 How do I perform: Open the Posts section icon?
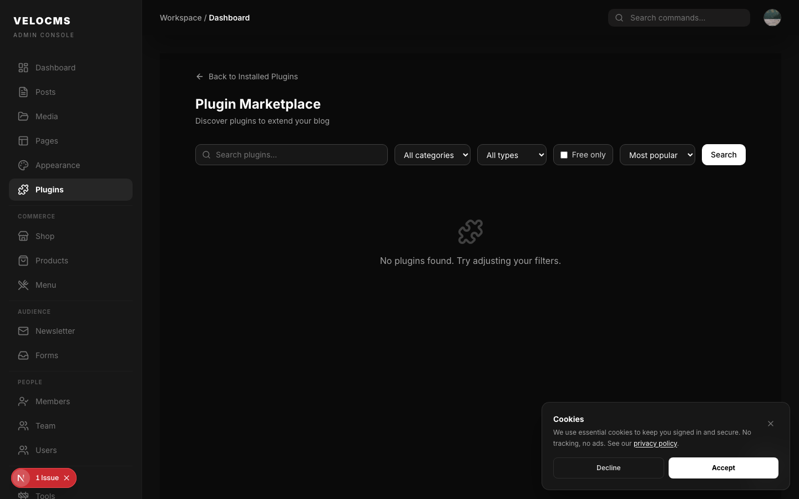pos(23,92)
